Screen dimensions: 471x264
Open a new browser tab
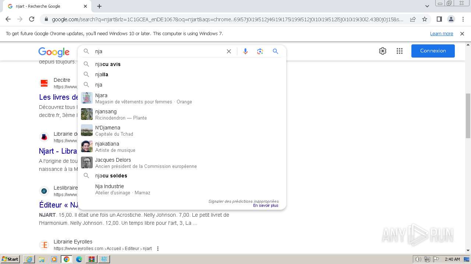(x=99, y=6)
